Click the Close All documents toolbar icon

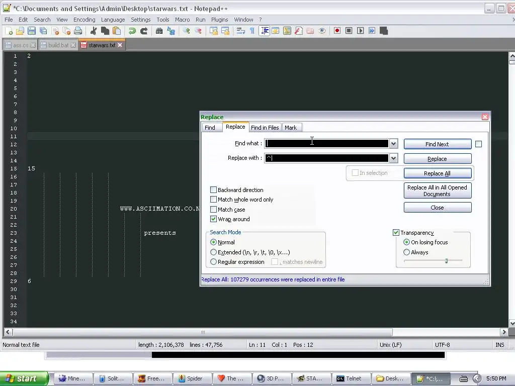click(67, 31)
